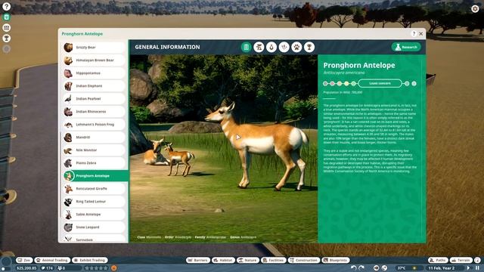Click the pronghorn antelope preview image
484x272 pixels.
pos(224,149)
